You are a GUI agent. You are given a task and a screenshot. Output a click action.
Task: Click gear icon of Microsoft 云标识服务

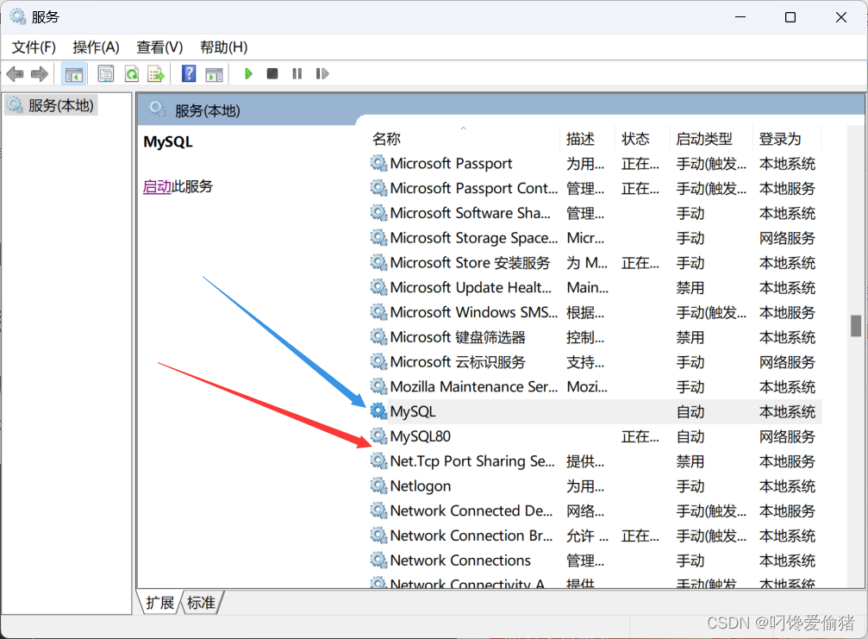coord(378,362)
